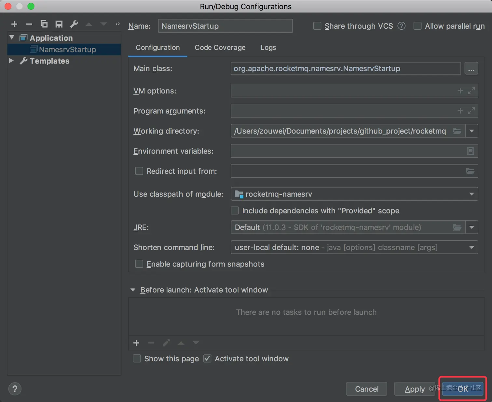Close the Run/Debug Configurations window
This screenshot has height=402, width=492.
coord(8,6)
